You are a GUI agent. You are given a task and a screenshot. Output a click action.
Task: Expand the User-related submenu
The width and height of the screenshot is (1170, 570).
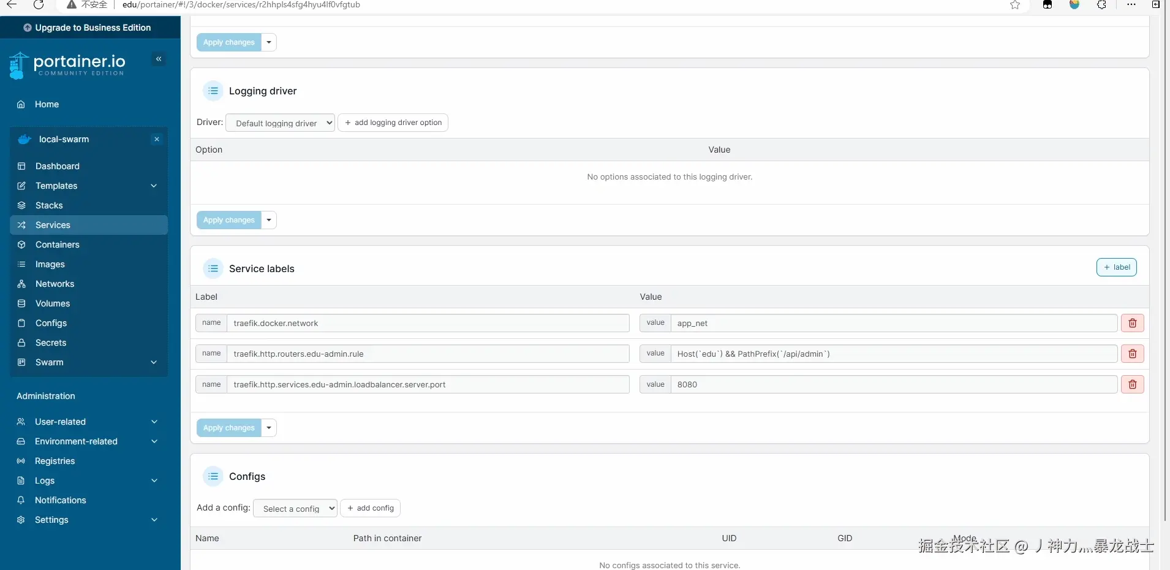154,422
